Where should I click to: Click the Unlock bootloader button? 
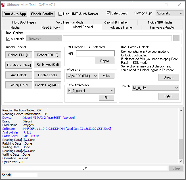click(168, 77)
